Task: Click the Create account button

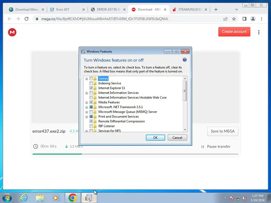Action: pos(234,32)
